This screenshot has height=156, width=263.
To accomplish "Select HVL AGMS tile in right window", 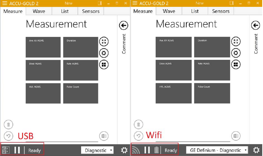I will point(173,93).
